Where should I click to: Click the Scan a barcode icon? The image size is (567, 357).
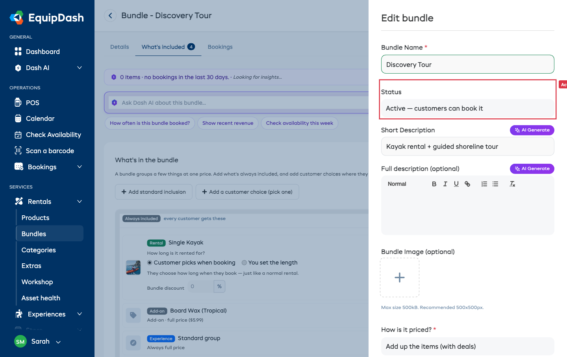[18, 150]
